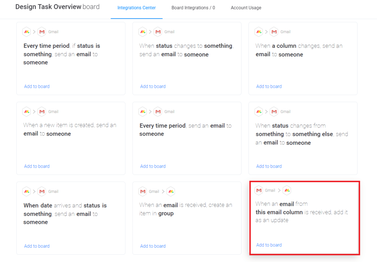377x262 pixels.
Task: Click Gmail icon in 'When a column changes' card
Action: click(x=274, y=32)
